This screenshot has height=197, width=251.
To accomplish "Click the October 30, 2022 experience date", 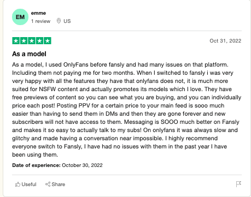I will (x=82, y=165).
